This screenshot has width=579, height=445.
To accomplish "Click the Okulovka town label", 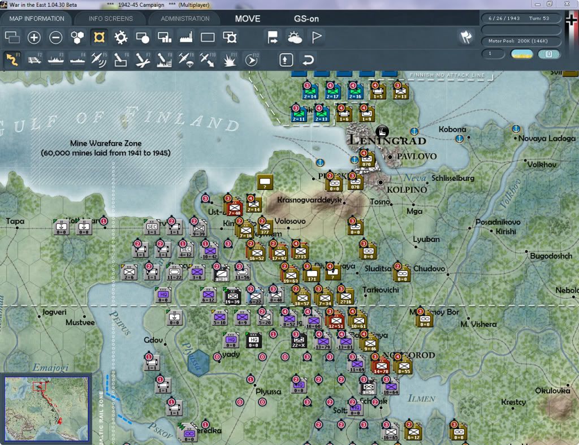I will pyautogui.click(x=552, y=390).
